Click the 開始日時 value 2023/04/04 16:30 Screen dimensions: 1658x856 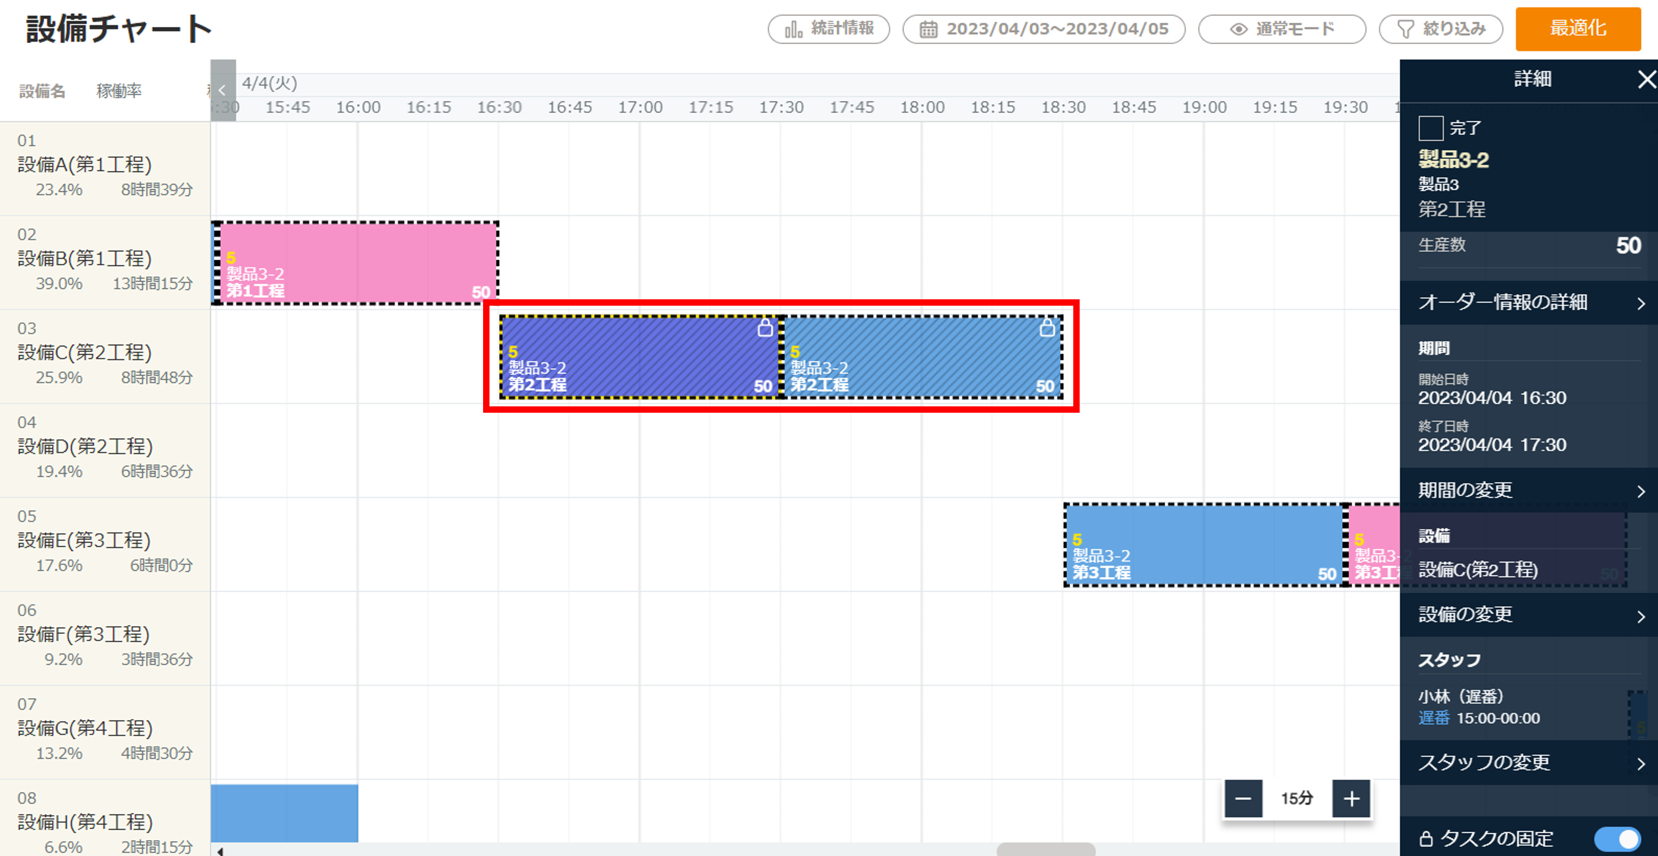[x=1492, y=399]
